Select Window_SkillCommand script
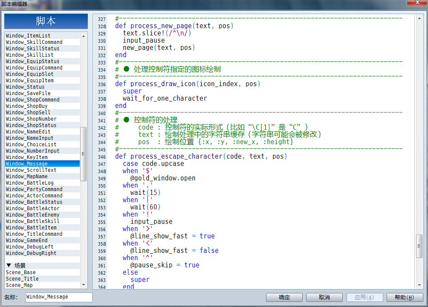428x307 pixels. pos(43,42)
